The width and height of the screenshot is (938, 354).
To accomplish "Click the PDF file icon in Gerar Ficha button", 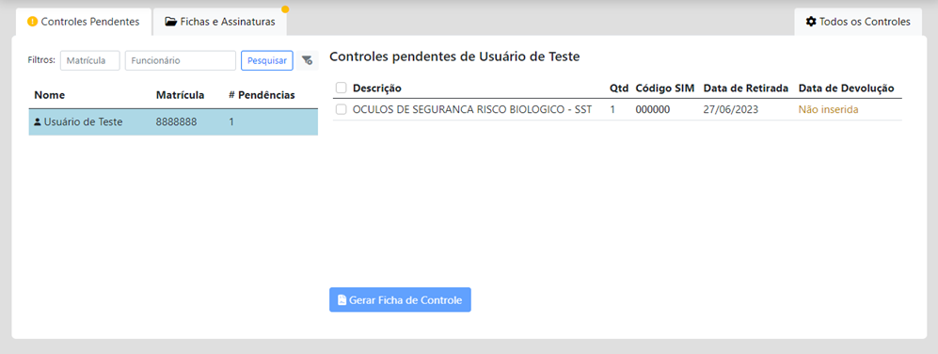I will tap(342, 300).
